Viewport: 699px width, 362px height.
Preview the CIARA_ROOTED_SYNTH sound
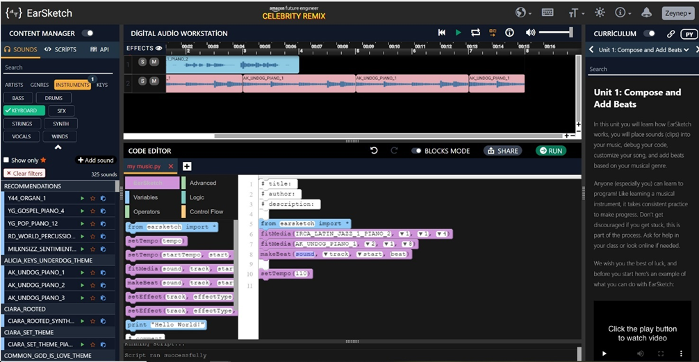click(82, 321)
